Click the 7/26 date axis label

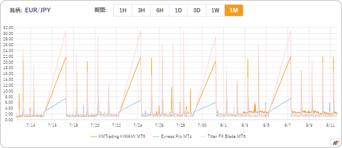pyautogui.click(x=159, y=125)
